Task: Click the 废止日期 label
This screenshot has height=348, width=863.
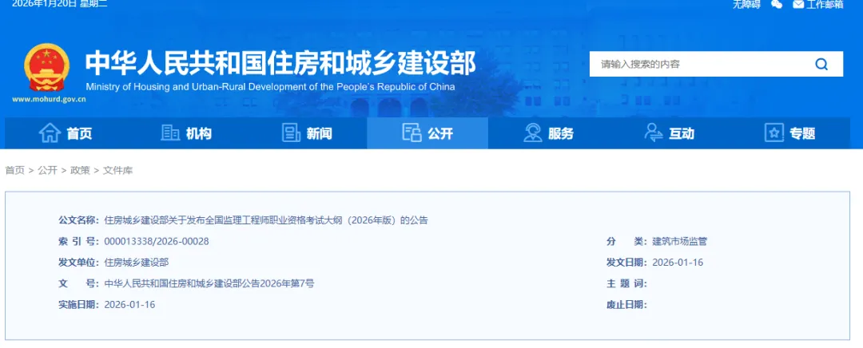Action: tap(627, 305)
